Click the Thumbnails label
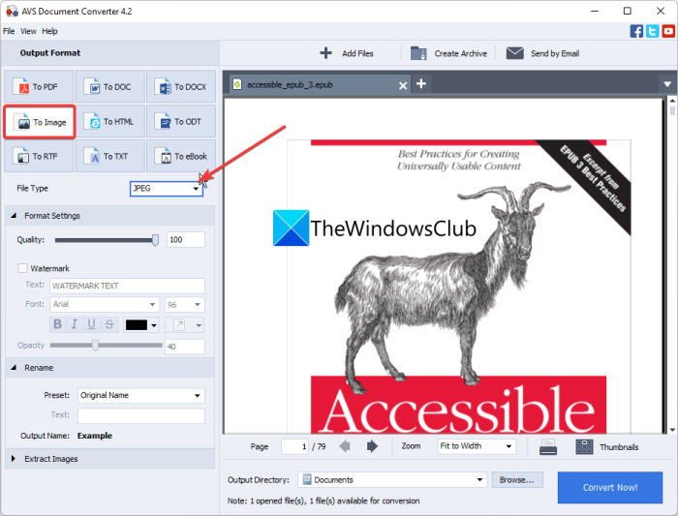Screen dimensions: 678x516 coord(619,447)
